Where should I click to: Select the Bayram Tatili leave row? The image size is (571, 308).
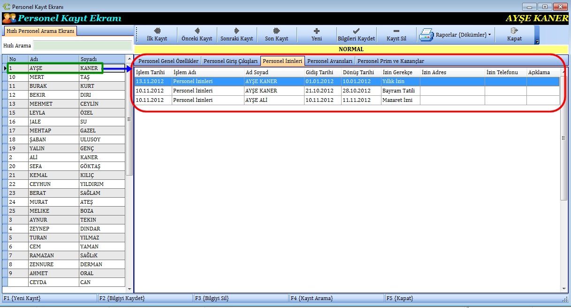pos(347,91)
